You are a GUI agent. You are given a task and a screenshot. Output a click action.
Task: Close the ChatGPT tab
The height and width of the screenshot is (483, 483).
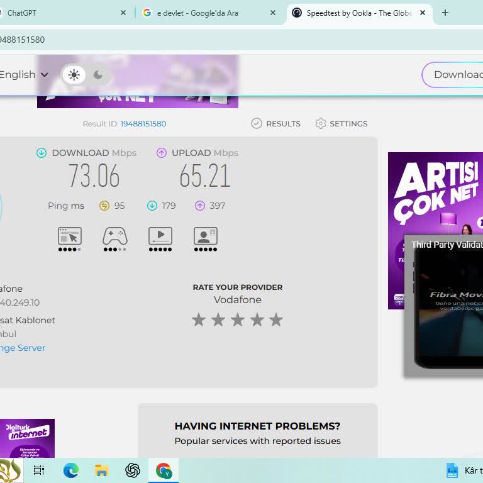[x=123, y=13]
